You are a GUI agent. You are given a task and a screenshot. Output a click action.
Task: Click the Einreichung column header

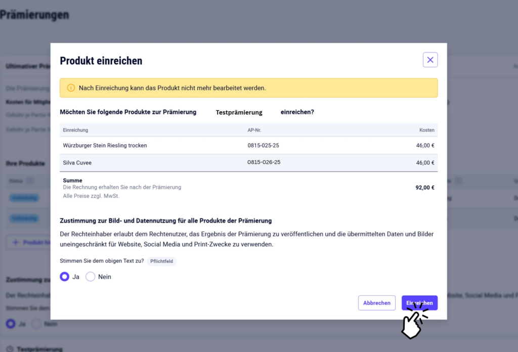tap(75, 130)
